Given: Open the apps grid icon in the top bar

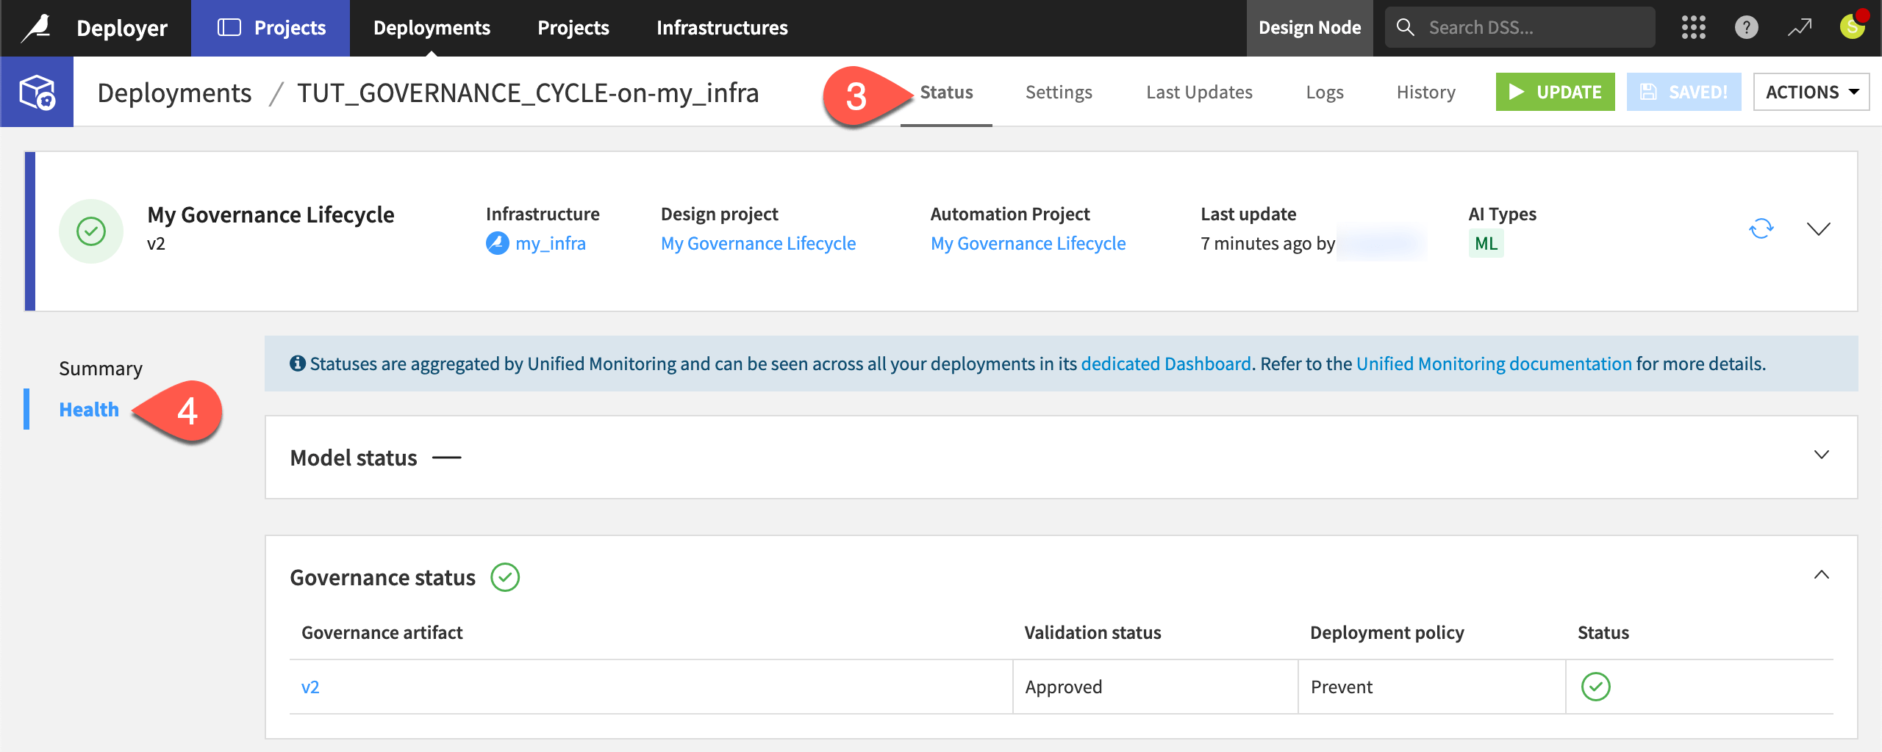Looking at the screenshot, I should pos(1694,27).
